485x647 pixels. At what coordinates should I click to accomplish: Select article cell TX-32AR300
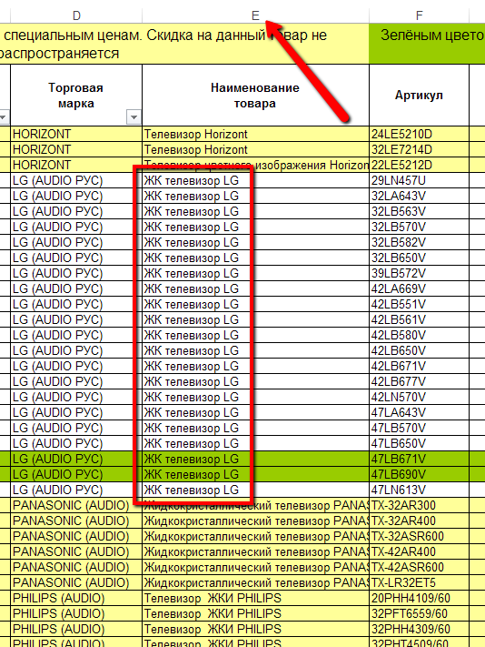click(419, 505)
